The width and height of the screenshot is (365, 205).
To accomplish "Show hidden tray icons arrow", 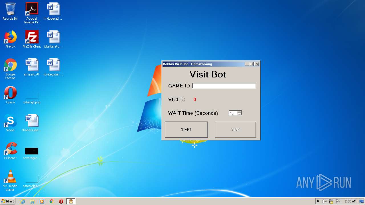I will click(x=318, y=201).
